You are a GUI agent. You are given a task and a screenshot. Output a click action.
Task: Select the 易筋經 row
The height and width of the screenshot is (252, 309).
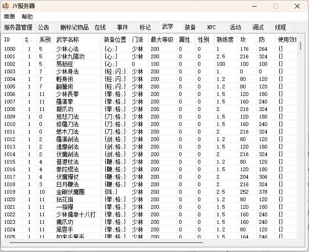(64, 64)
